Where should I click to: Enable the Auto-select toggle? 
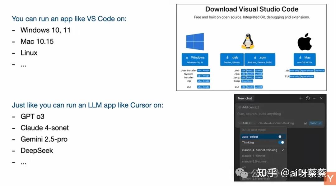[280, 137]
